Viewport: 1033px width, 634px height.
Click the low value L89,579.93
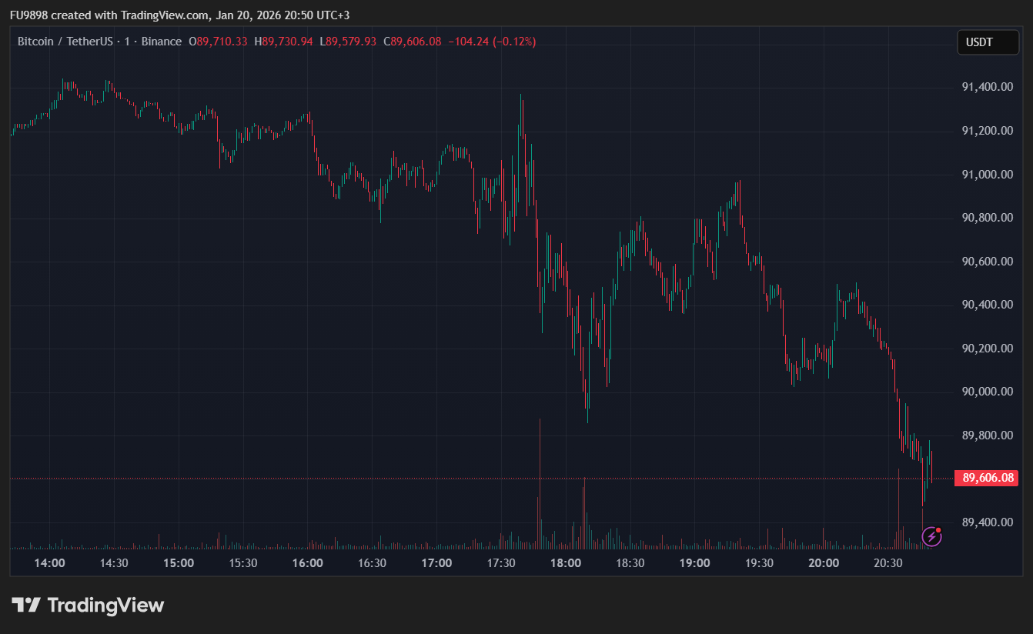click(x=349, y=41)
